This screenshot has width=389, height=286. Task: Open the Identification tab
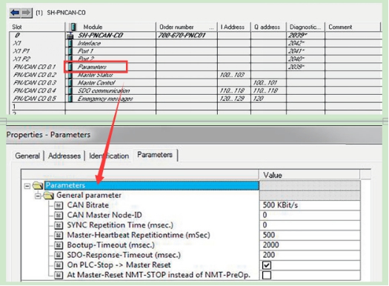coord(109,156)
